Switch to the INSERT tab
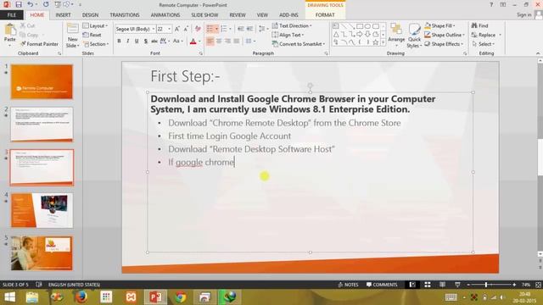 pos(63,15)
